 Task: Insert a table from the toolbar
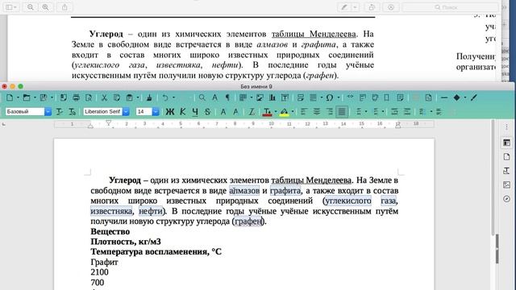(243, 97)
